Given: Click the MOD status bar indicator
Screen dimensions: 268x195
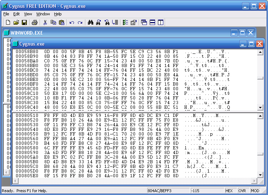Looking at the screenshot, I should tap(255, 191).
